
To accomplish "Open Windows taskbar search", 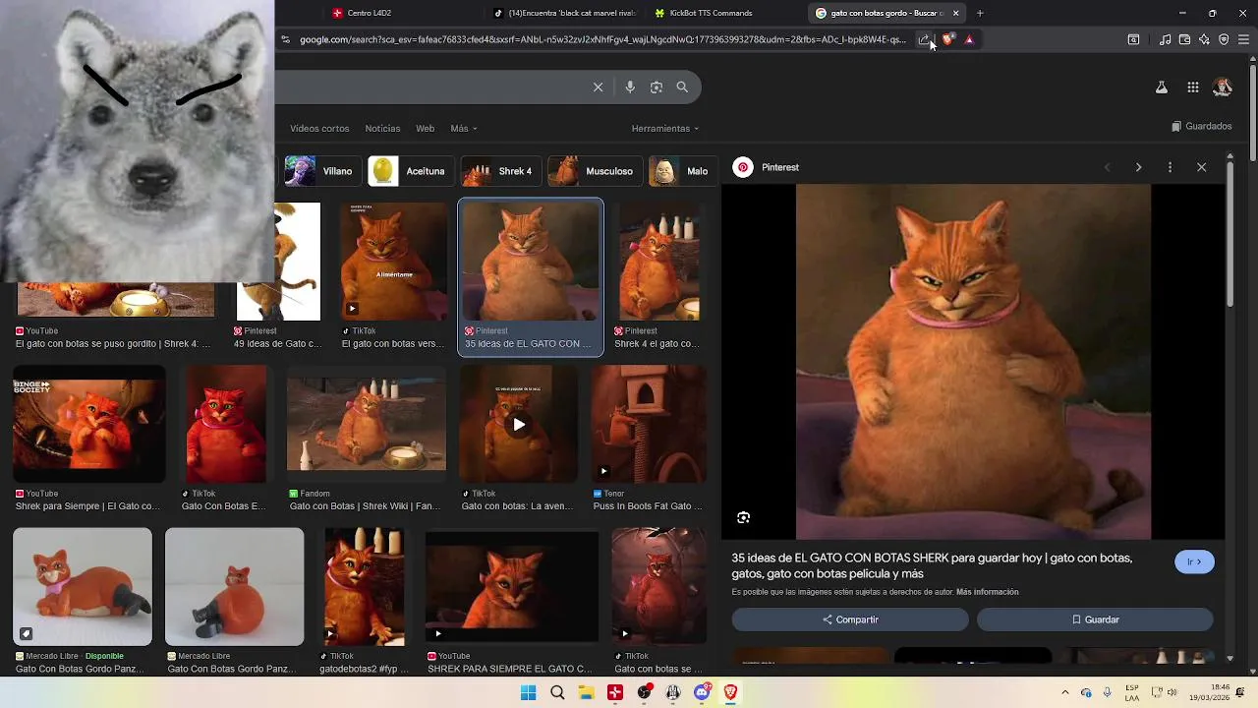I will coord(557,692).
